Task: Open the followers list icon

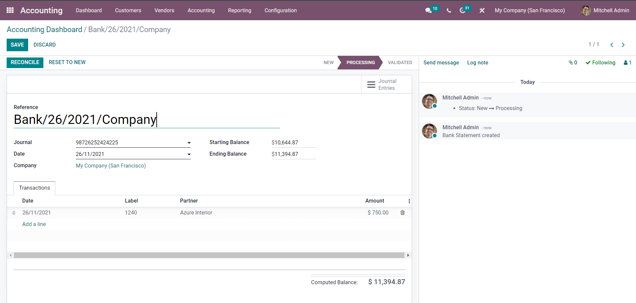Action: tap(627, 63)
